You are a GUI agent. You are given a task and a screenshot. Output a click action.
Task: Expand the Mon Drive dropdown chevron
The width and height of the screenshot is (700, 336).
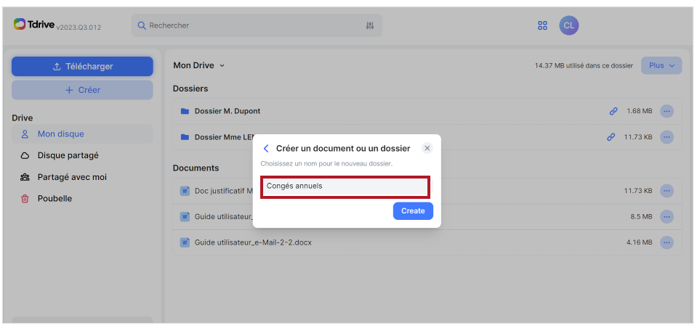click(x=222, y=65)
